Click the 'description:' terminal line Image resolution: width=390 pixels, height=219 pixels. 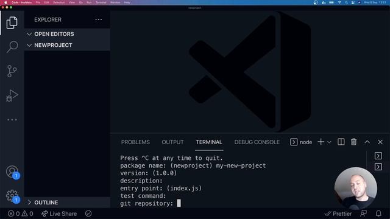[141, 181]
